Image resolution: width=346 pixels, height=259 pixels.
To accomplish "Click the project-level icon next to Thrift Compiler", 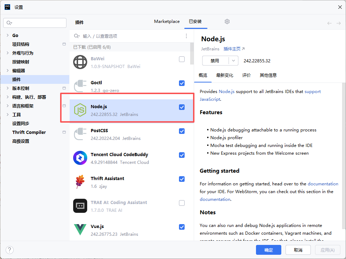I will pyautogui.click(x=64, y=132).
